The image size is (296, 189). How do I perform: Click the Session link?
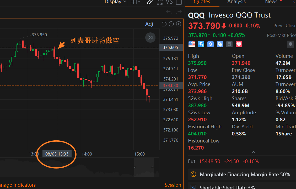173,185
